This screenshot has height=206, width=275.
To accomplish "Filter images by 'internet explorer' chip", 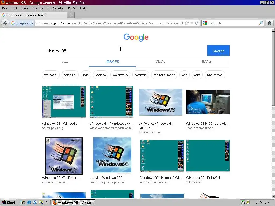I will [x=164, y=75].
